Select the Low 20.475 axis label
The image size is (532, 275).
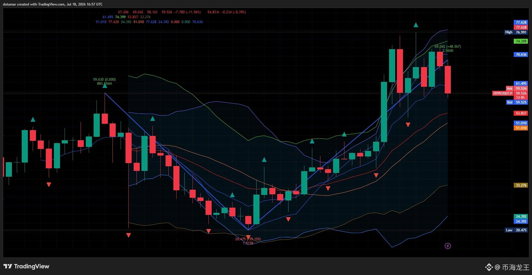pos(516,230)
